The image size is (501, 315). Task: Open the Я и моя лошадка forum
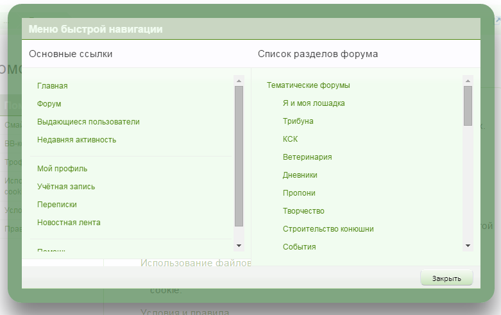click(314, 103)
